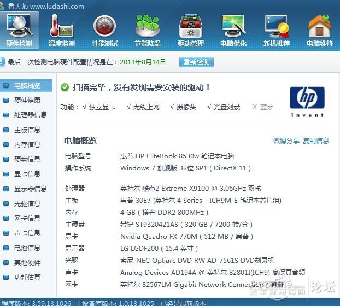This screenshot has width=340, height=306.
Task: Click the 4 GB 镁光 DDR2 memory text
Action: [x=165, y=213]
